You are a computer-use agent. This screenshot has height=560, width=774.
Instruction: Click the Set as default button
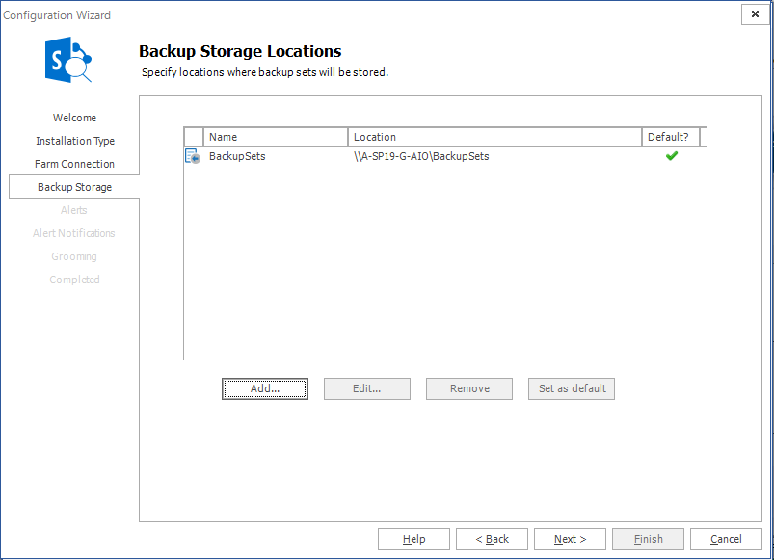pyautogui.click(x=572, y=388)
